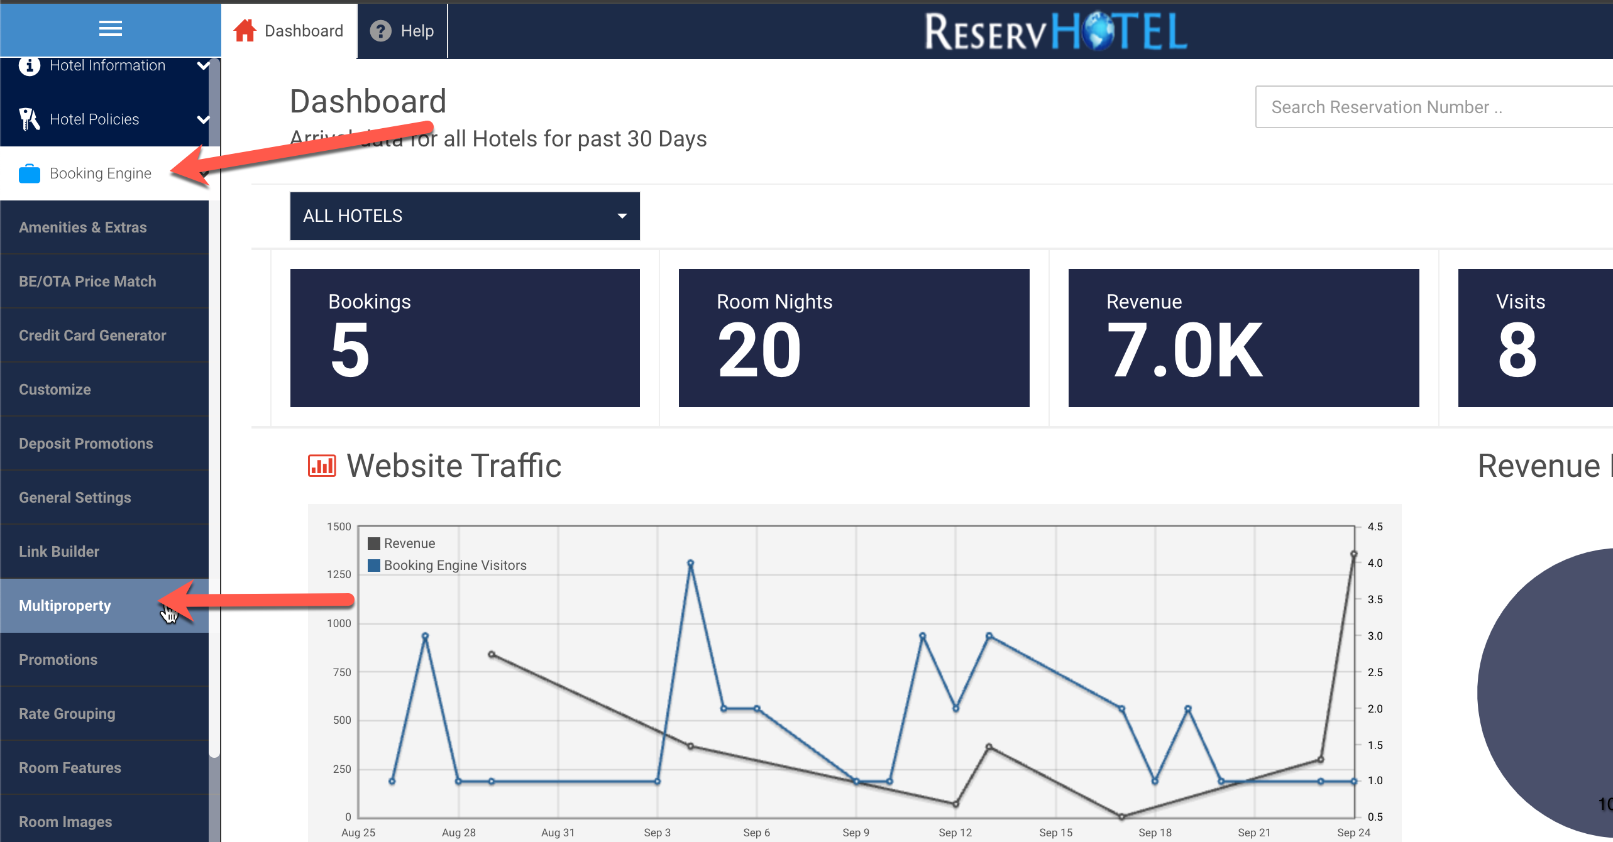
Task: Click the sidebar vertical scrollbar
Action: click(x=214, y=408)
